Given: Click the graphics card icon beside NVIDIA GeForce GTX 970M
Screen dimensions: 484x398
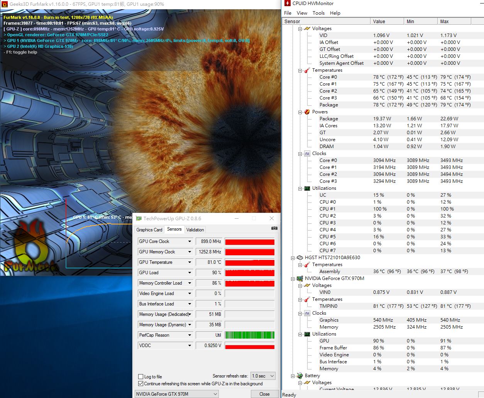Looking at the screenshot, I should tap(300, 278).
